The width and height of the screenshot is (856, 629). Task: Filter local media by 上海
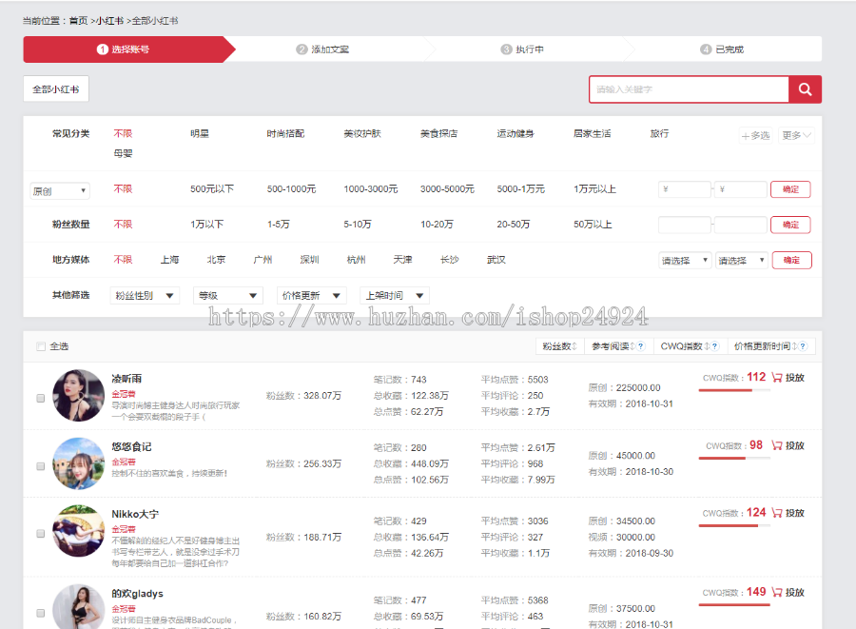click(x=170, y=260)
